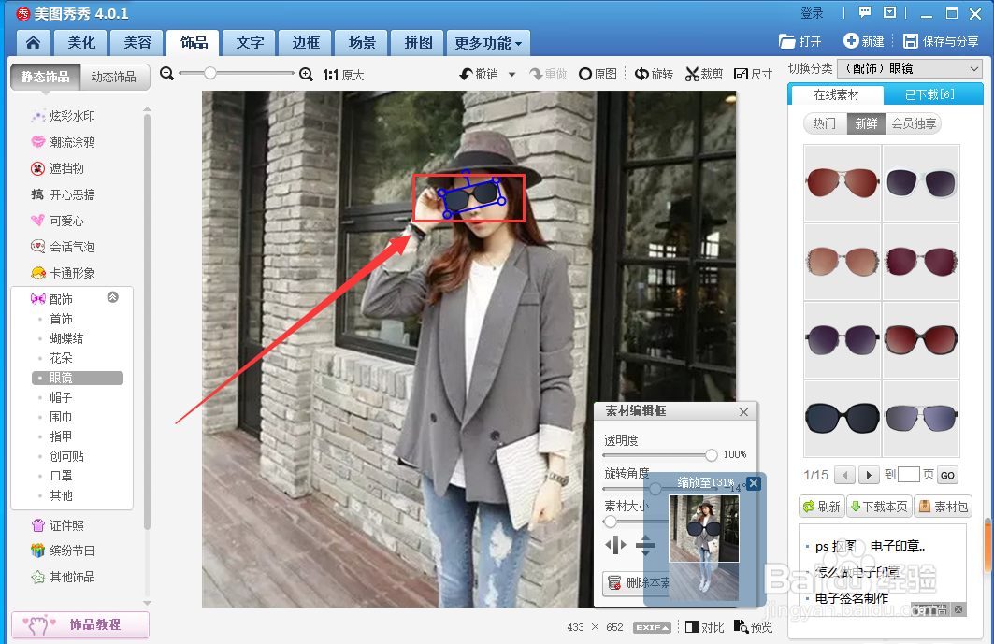Adjust the canvas zoom slider handle
The image size is (994, 644).
(x=210, y=74)
